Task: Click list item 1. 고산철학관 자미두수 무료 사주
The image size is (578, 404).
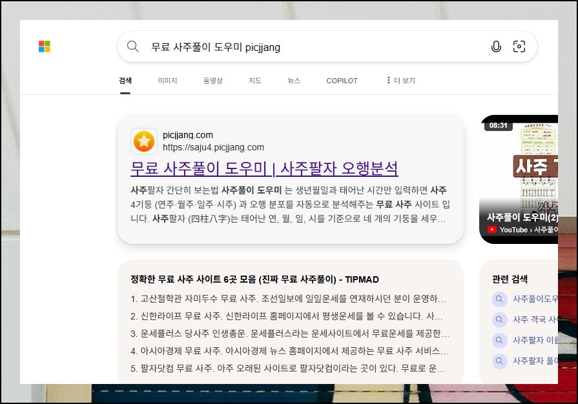Action: coord(288,299)
